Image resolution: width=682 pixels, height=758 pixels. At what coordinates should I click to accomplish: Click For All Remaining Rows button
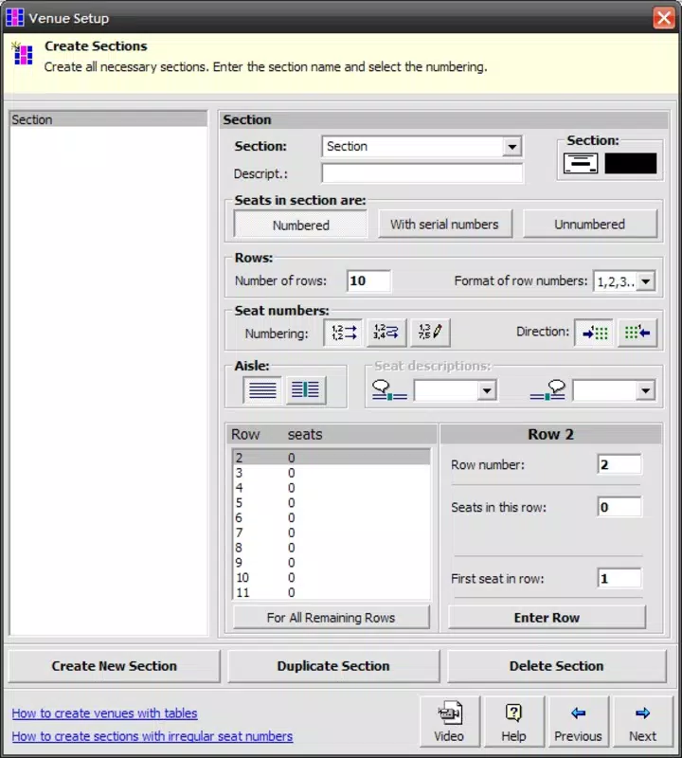click(332, 618)
